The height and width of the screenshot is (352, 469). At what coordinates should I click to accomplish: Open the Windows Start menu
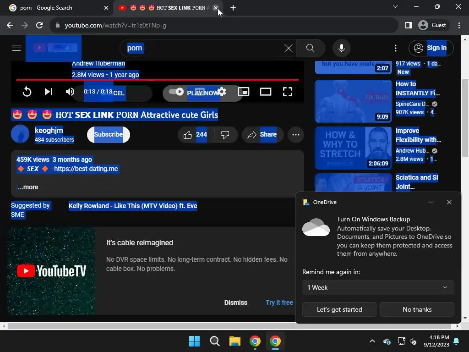click(x=194, y=341)
